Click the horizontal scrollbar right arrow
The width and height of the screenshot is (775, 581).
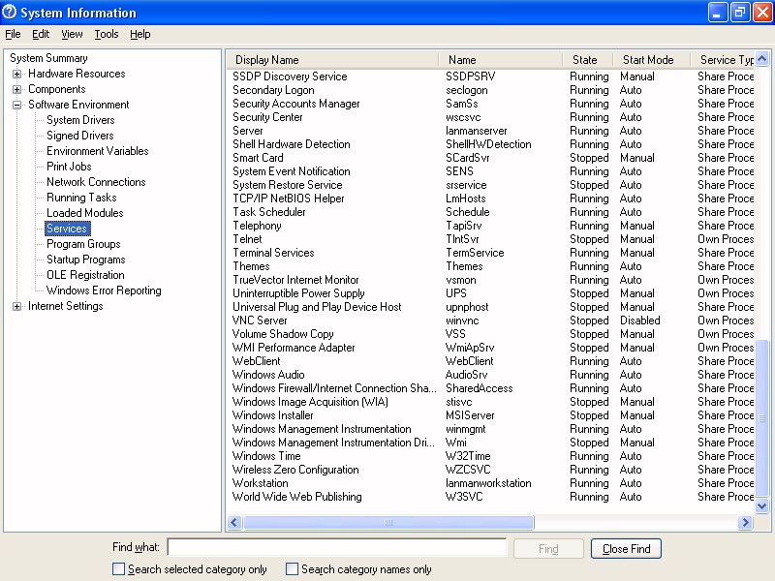tap(745, 523)
